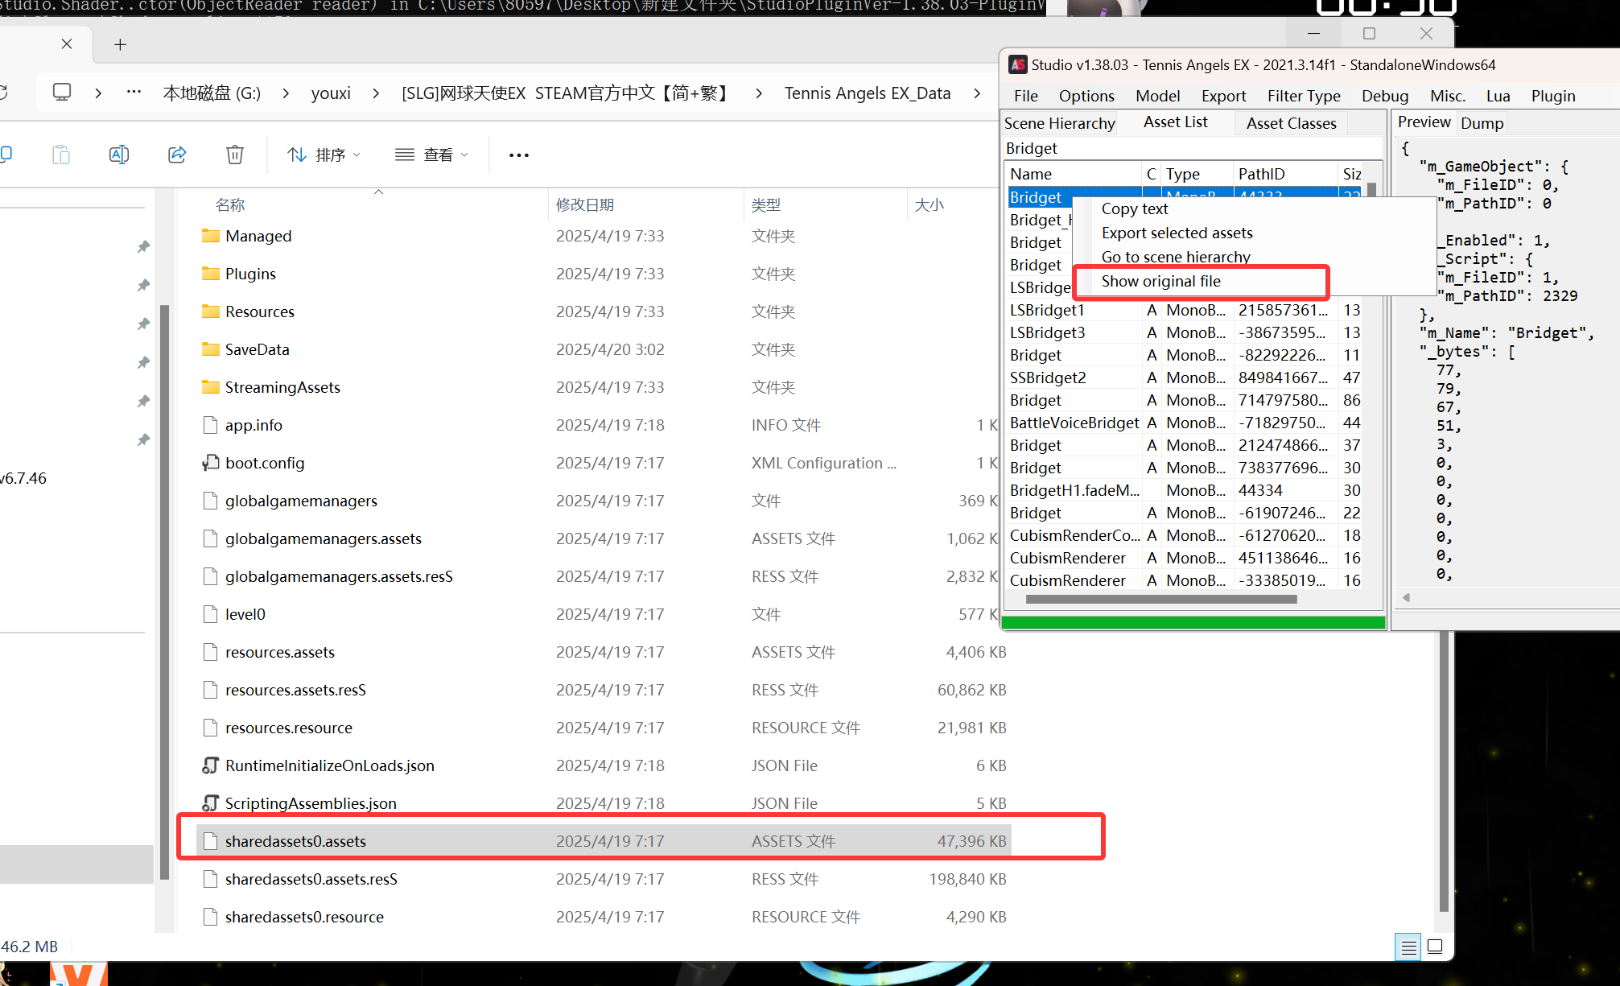Sort files by 类型 column header
Screen dimensions: 1620x986
pos(826,204)
